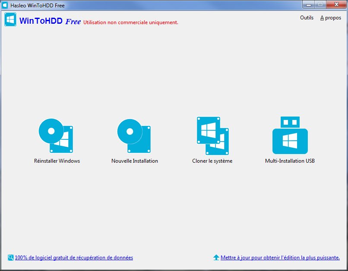This screenshot has width=348, height=271.
Task: Click the Multi-Installation USB drive icon
Action: pyautogui.click(x=290, y=135)
